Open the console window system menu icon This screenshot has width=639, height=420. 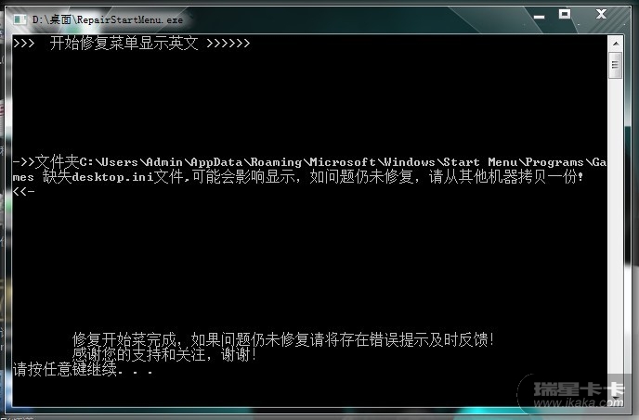(x=20, y=19)
